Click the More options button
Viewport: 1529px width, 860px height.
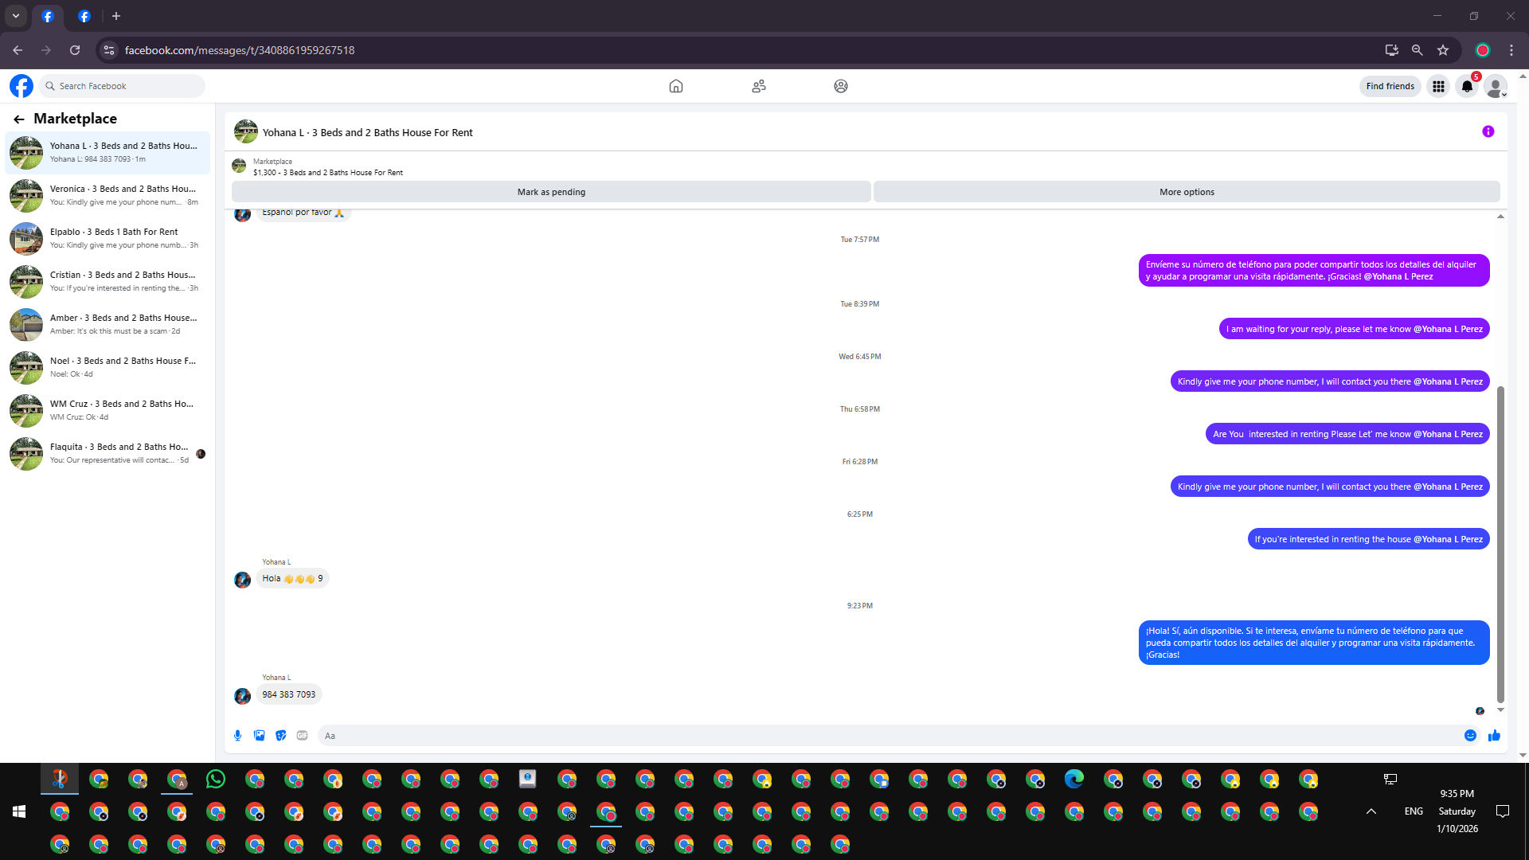tap(1187, 192)
